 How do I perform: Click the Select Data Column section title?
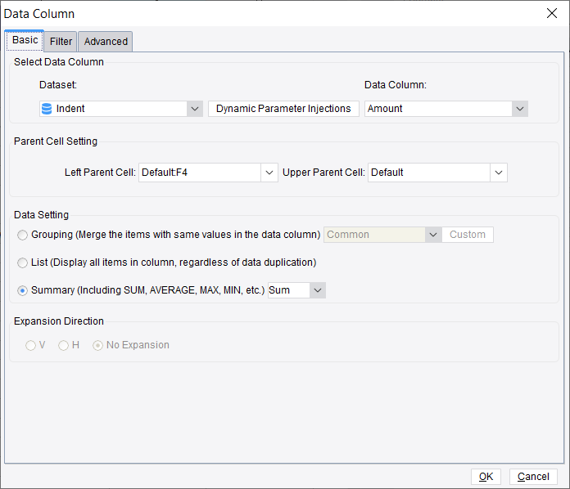[59, 62]
